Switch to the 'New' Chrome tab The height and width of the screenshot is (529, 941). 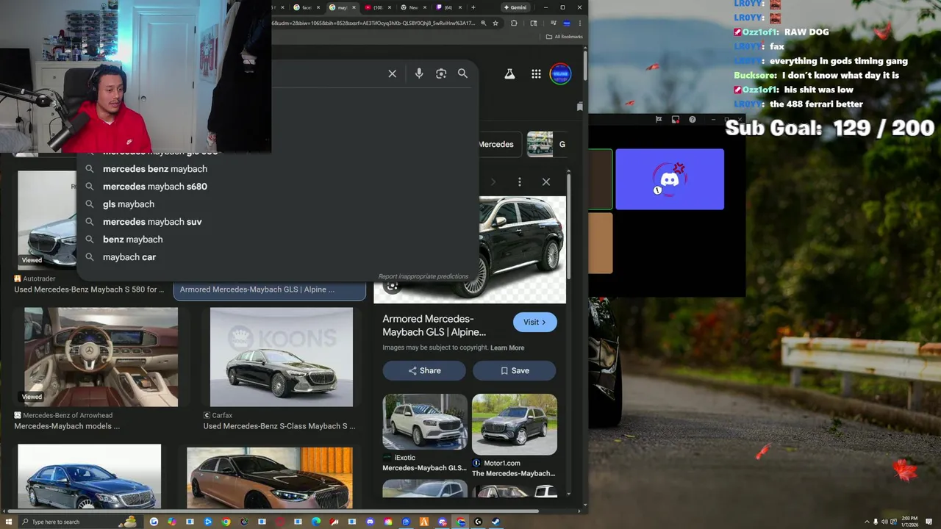[413, 7]
